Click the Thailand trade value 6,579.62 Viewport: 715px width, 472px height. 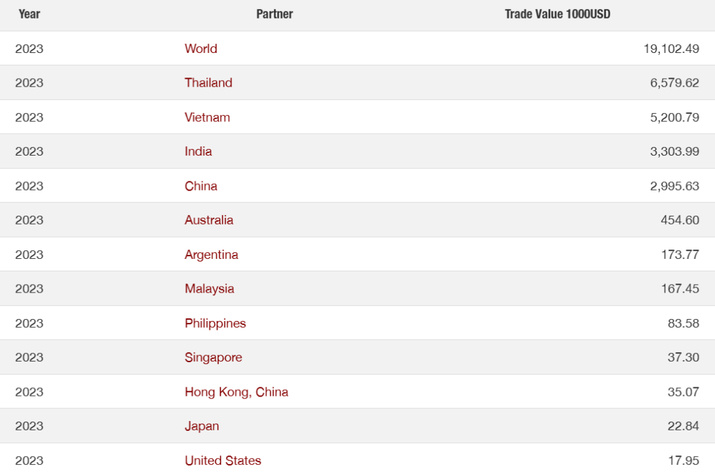[674, 83]
